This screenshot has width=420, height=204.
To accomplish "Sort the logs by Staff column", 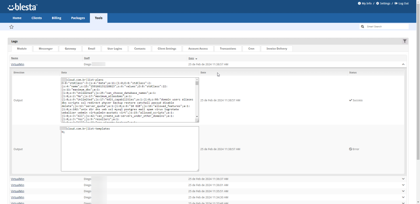I will click(87, 58).
